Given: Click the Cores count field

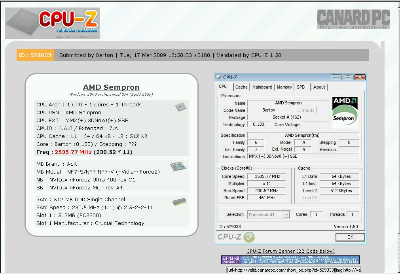Looking at the screenshot, I should pos(317,214).
